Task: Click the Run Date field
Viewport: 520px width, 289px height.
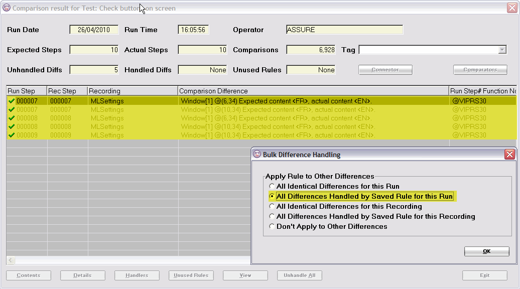Action: [x=94, y=30]
